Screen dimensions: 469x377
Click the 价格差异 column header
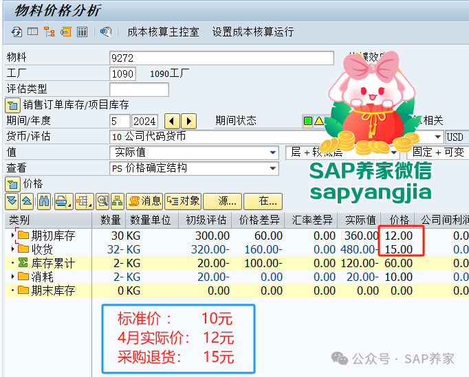259,220
